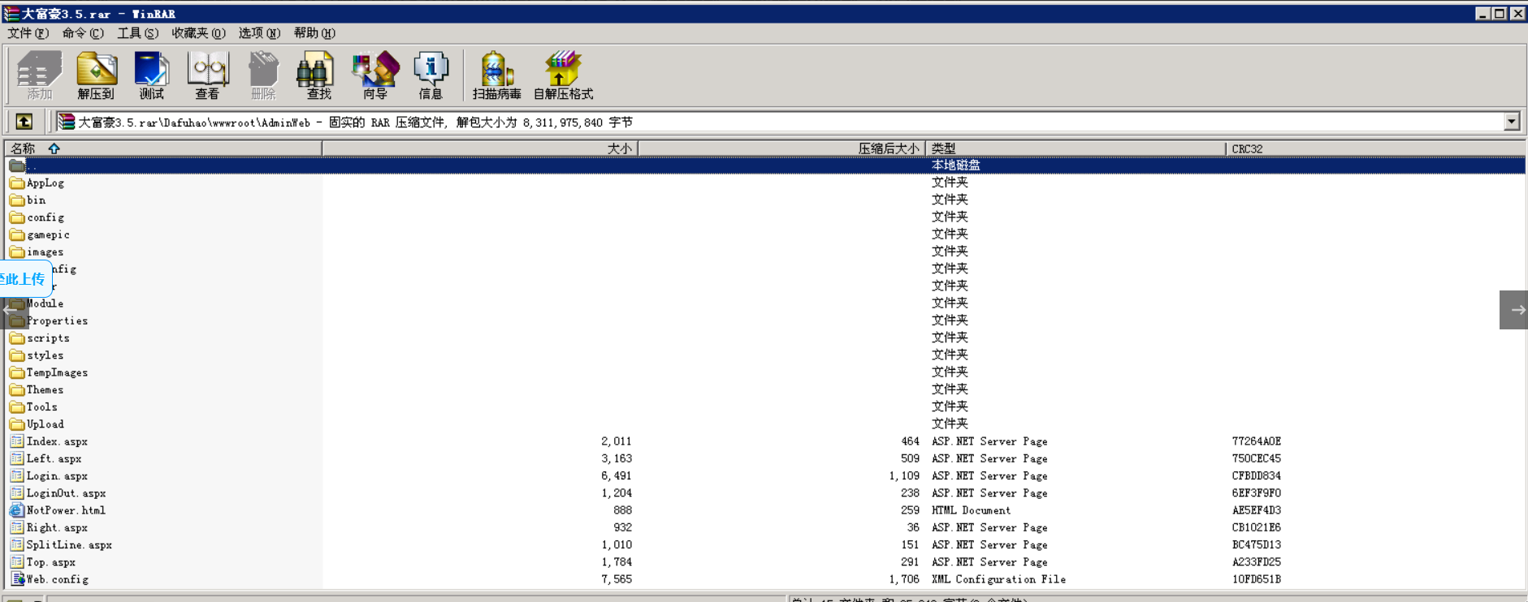Image resolution: width=1528 pixels, height=602 pixels.
Task: Click the Scan Virus (扫描病毒) icon
Action: tap(497, 75)
